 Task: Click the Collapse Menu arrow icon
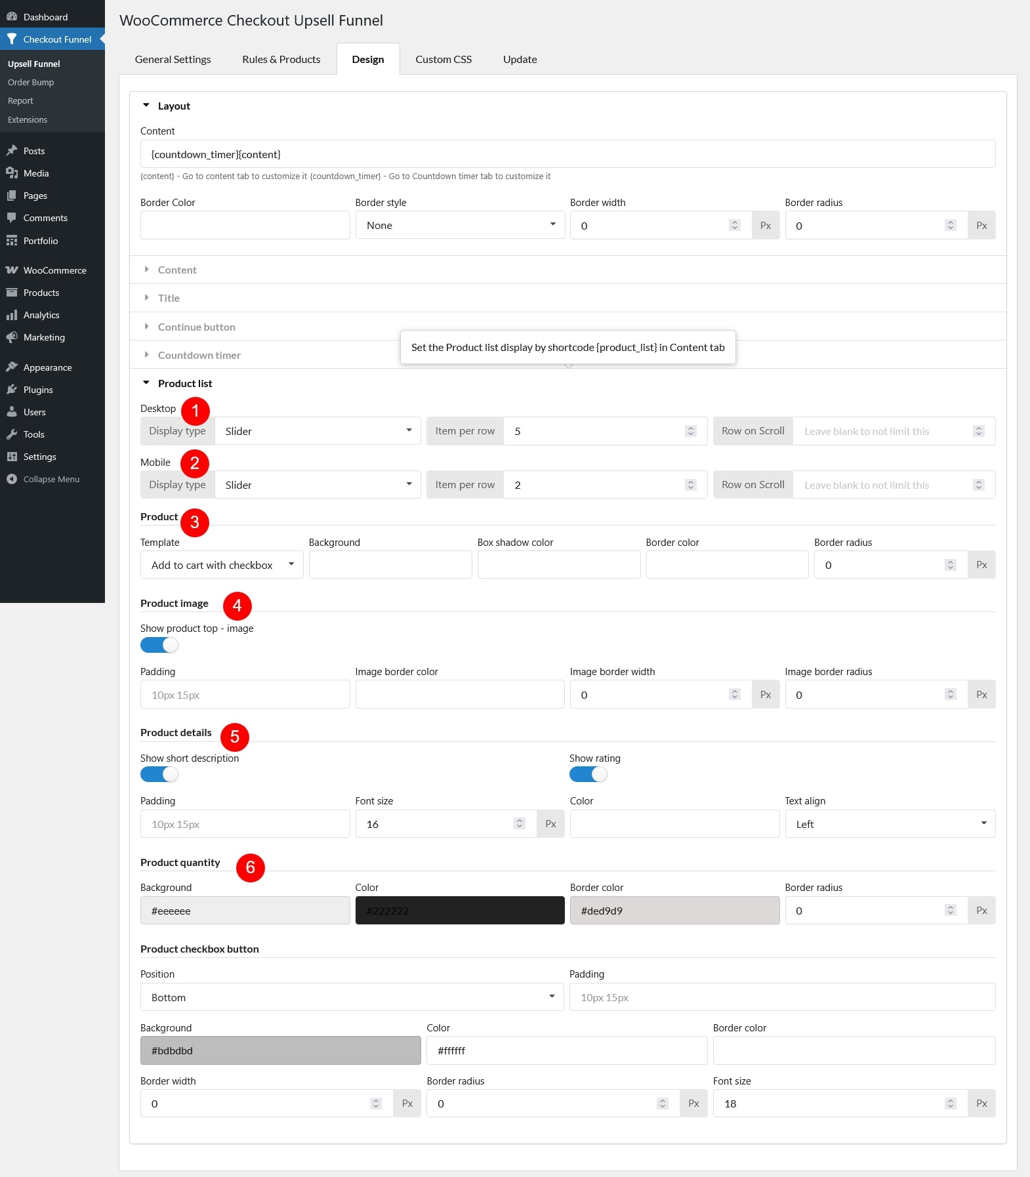click(12, 479)
